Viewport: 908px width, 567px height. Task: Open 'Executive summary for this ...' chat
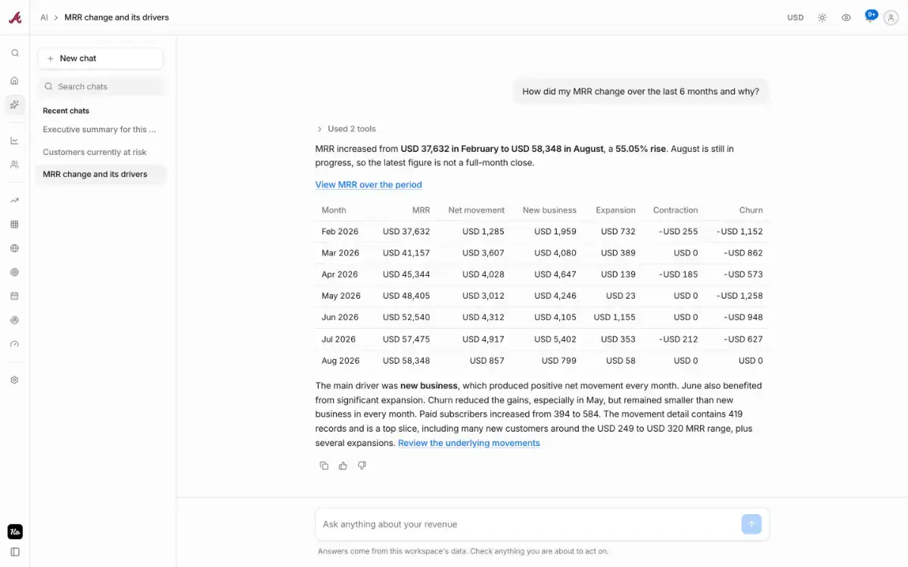(x=101, y=129)
